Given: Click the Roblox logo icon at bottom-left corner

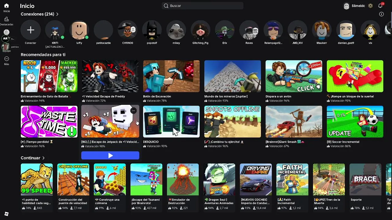Looking at the screenshot, I should [x=6, y=214].
